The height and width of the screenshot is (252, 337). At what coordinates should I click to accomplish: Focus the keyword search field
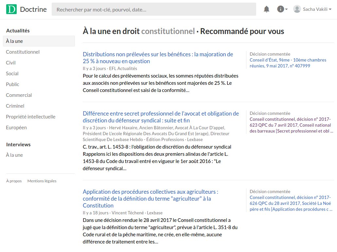(x=154, y=9)
